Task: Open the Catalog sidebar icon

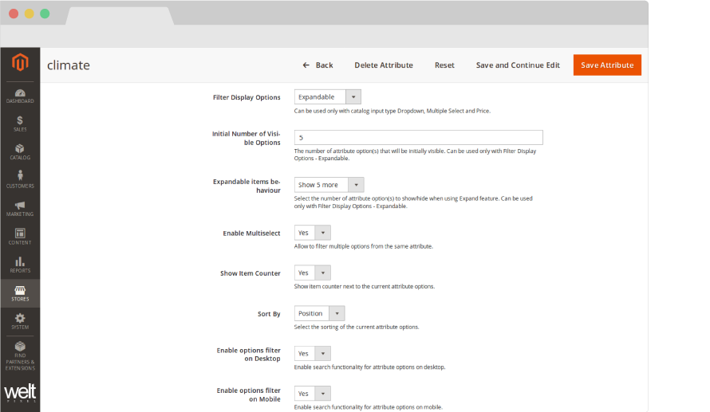Action: [x=20, y=151]
